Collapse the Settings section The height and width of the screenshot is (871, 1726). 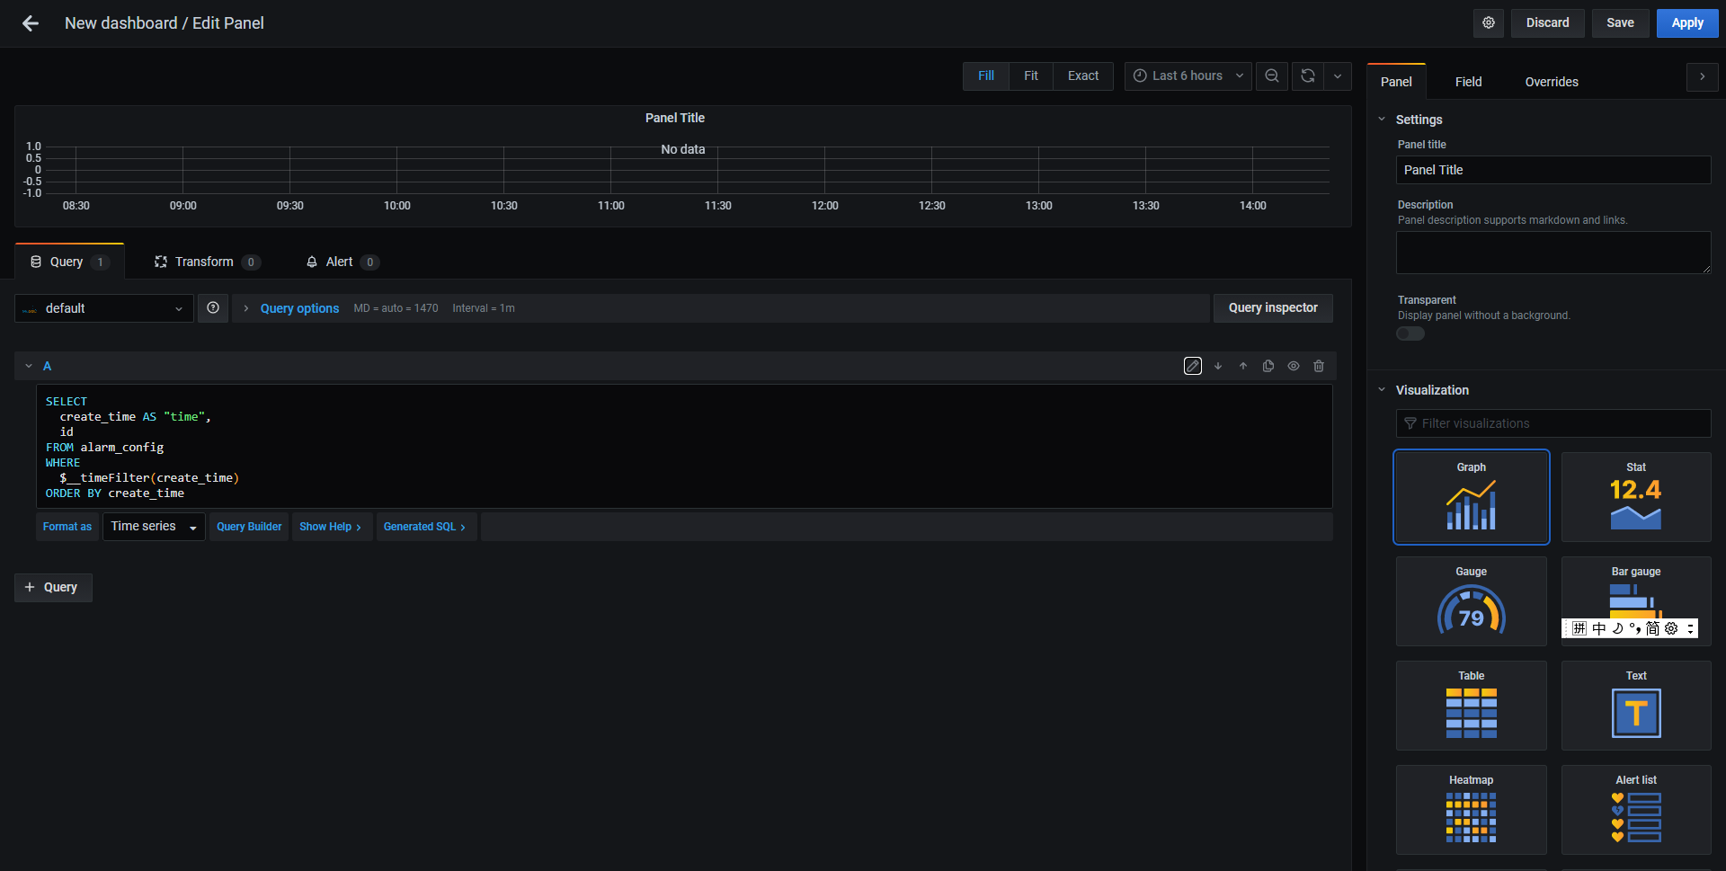click(x=1382, y=120)
